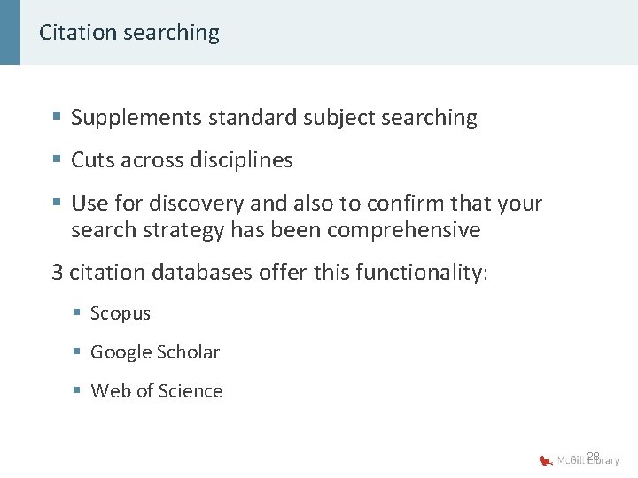Click the square bullet beside Web of Science
The width and height of the screenshot is (638, 478).
pyautogui.click(x=78, y=391)
